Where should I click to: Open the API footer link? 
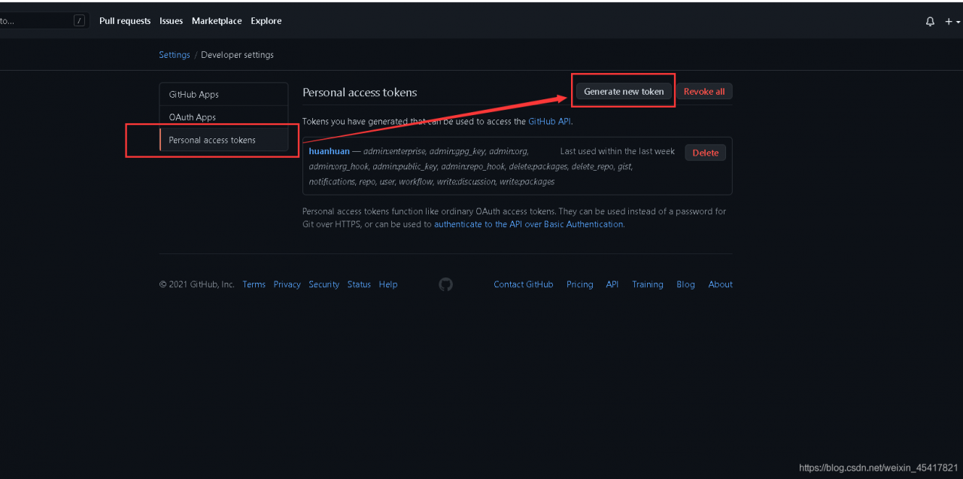pyautogui.click(x=612, y=284)
